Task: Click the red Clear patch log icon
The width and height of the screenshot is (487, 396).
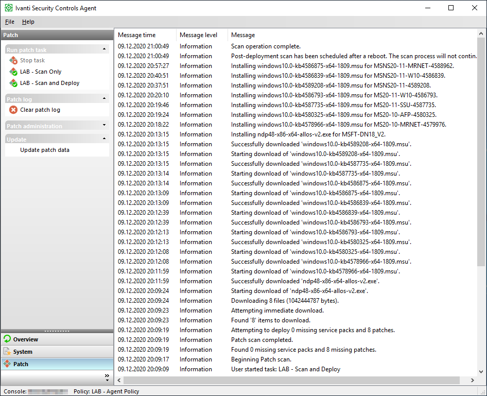Action: [13, 110]
